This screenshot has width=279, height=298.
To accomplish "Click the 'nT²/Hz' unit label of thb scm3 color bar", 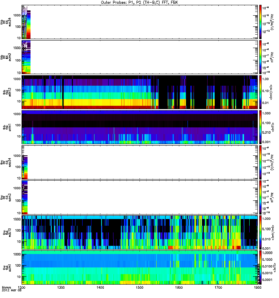I will point(272,57).
